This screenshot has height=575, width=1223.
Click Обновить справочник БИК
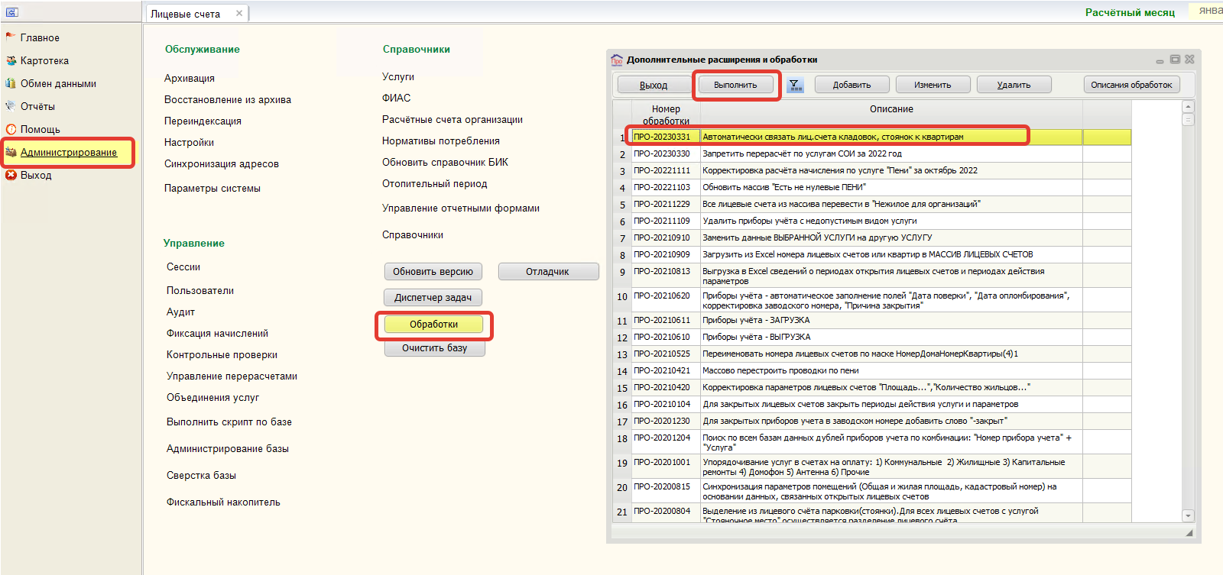[x=445, y=162]
